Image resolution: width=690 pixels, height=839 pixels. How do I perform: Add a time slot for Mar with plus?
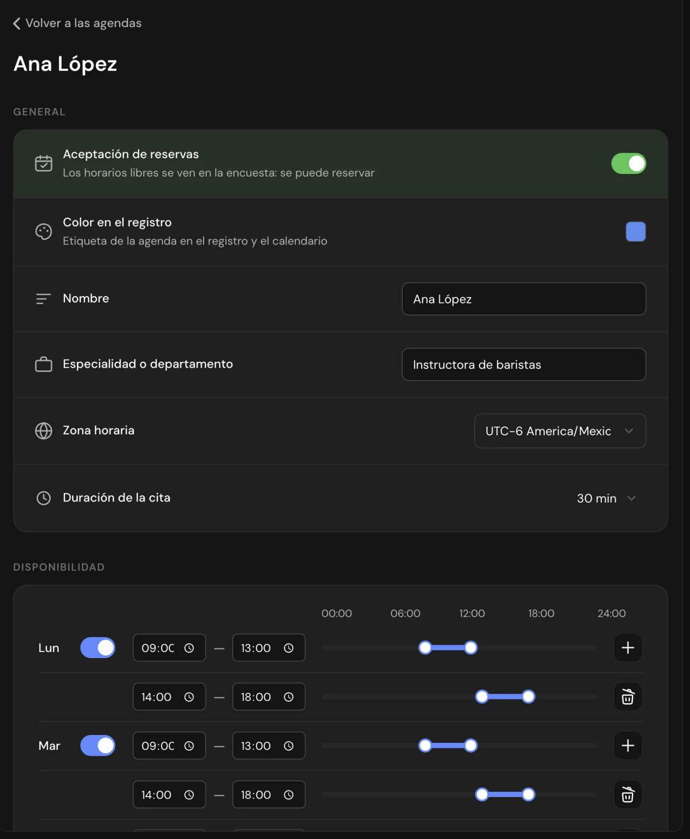pyautogui.click(x=628, y=745)
